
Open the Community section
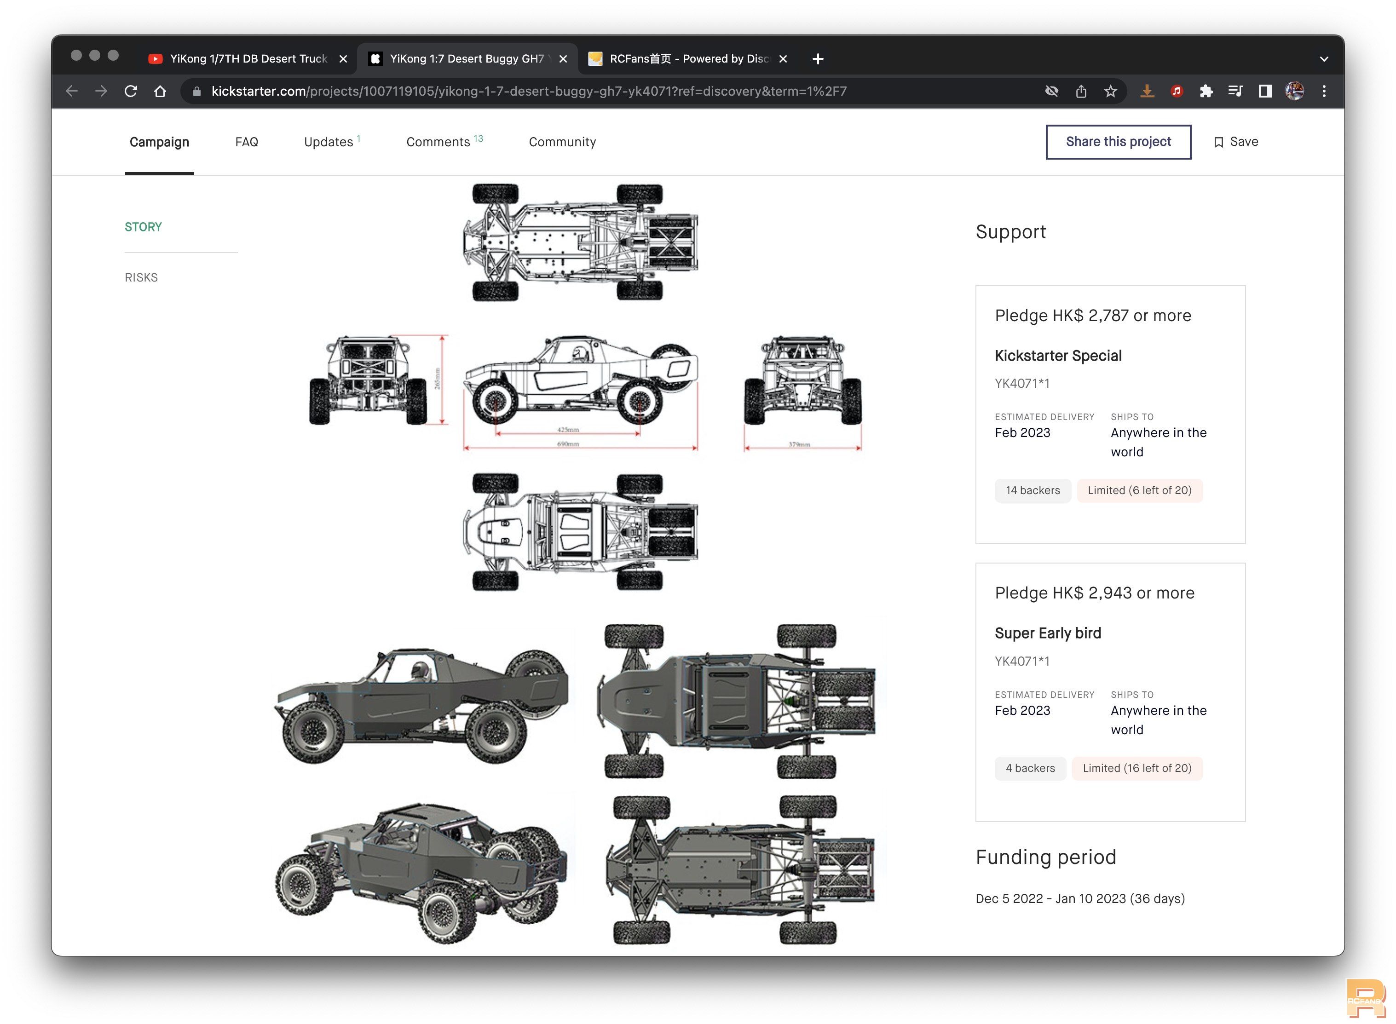[x=562, y=142]
